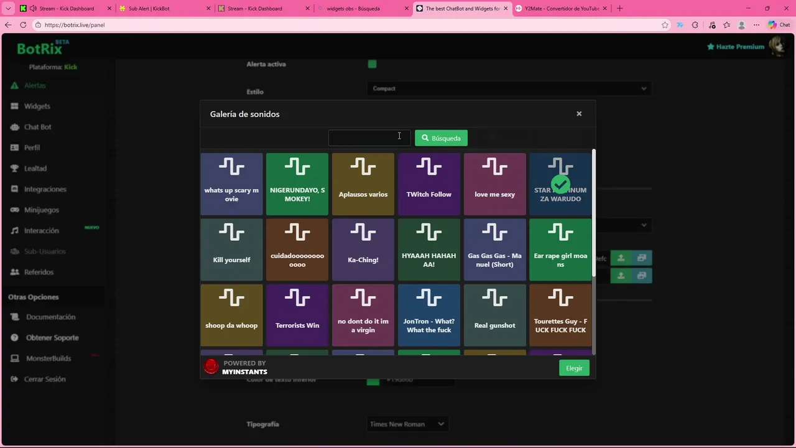796x448 pixels.
Task: Pick the 'TWitch Follow' sound tile
Action: click(x=428, y=184)
